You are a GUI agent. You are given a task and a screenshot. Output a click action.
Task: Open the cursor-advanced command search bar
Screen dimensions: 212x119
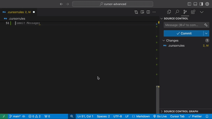click(x=113, y=4)
